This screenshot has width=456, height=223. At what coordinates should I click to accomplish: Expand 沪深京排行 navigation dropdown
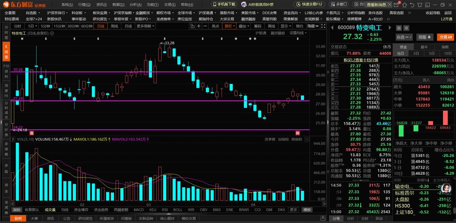(57, 13)
